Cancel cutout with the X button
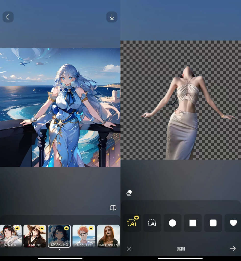 point(129,249)
